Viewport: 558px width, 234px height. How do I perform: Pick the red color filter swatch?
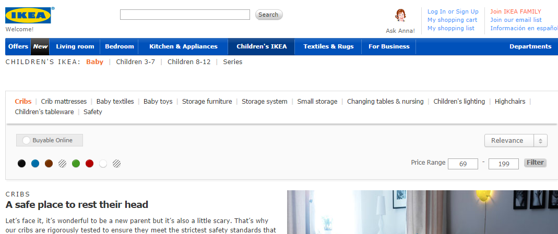tap(89, 164)
